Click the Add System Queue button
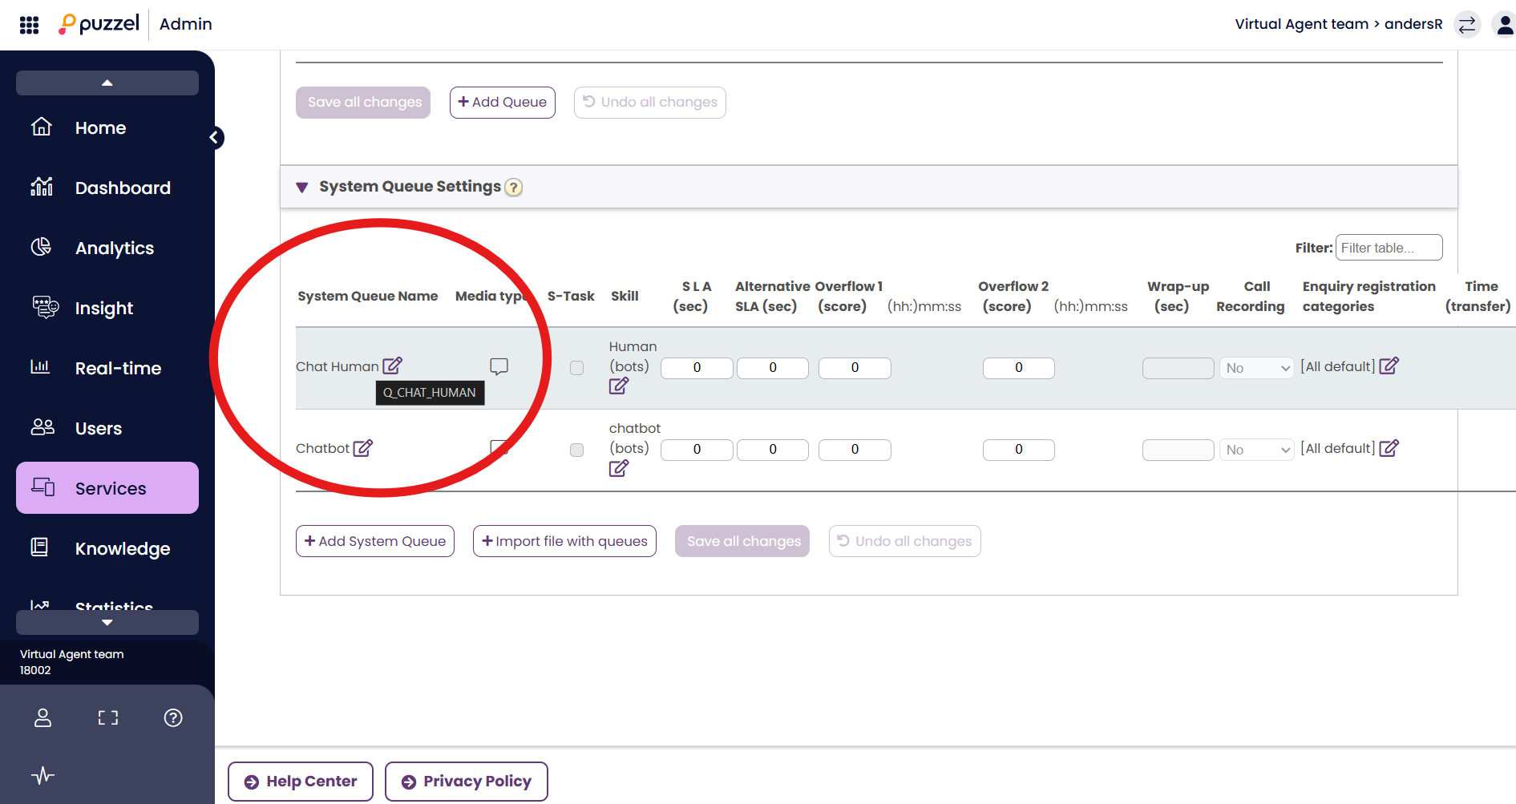This screenshot has width=1516, height=804. click(375, 541)
